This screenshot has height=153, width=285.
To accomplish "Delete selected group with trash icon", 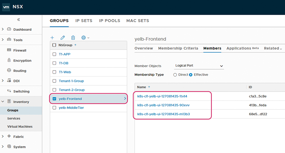I will point(73,38).
